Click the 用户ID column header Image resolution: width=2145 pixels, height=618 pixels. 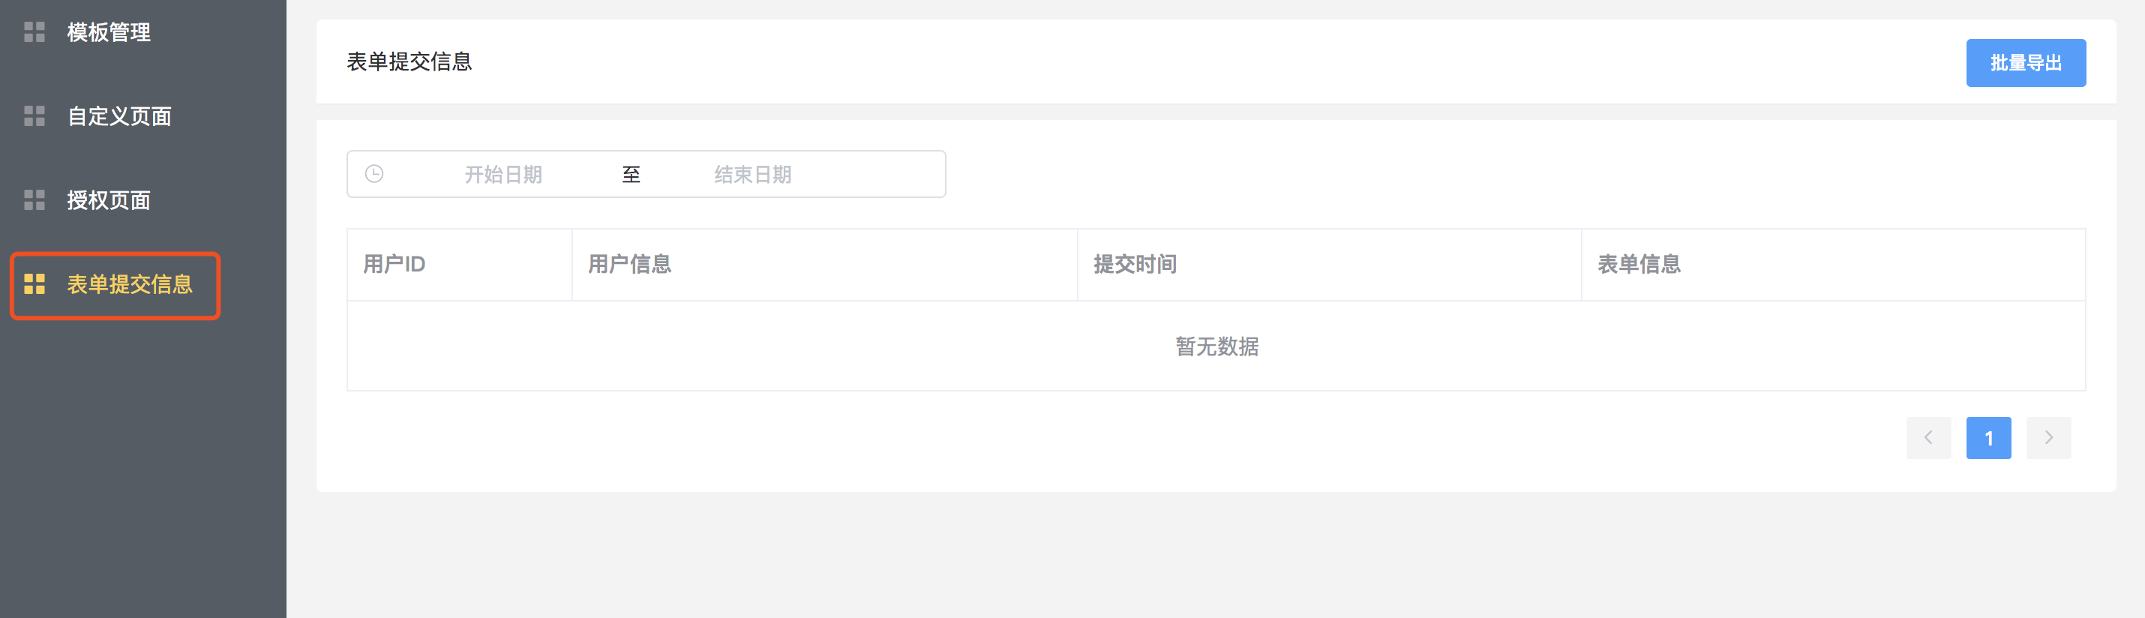(x=460, y=265)
